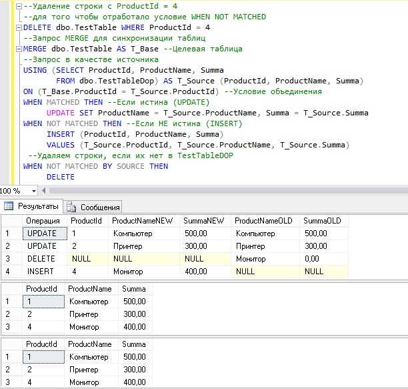Select row header 4 in first grid

point(11,272)
